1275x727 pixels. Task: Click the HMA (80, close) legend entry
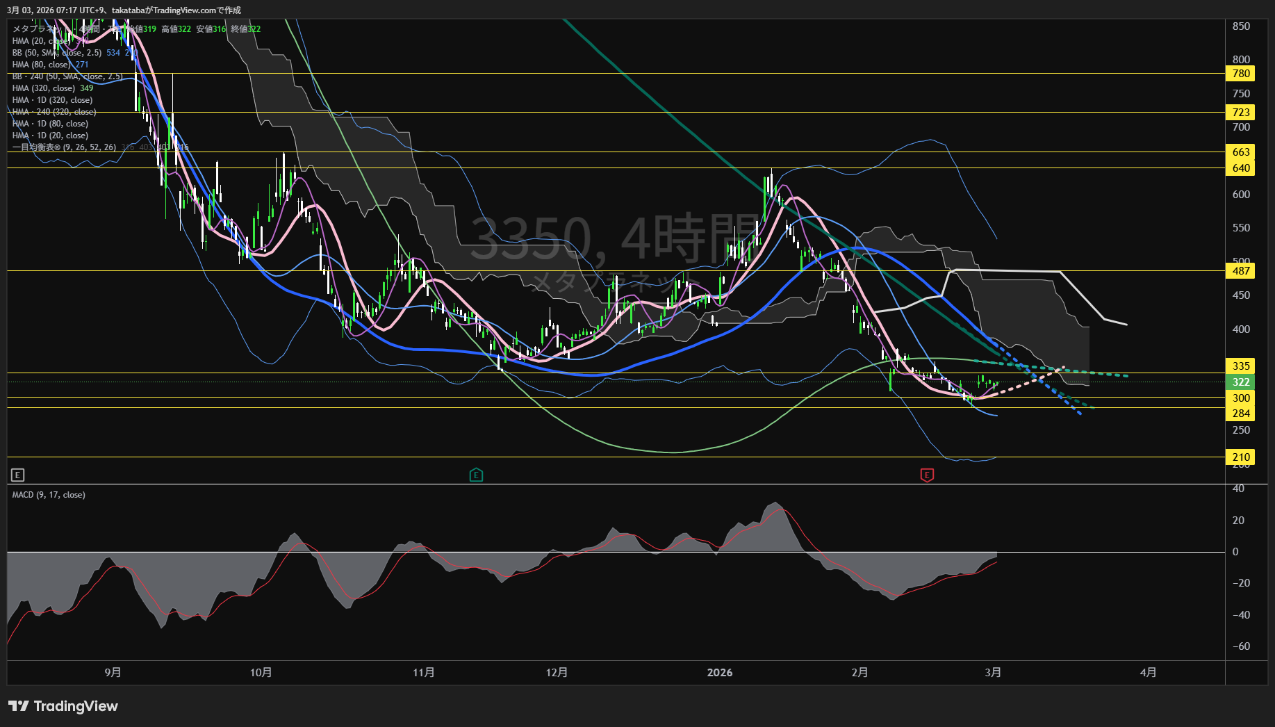pyautogui.click(x=40, y=65)
